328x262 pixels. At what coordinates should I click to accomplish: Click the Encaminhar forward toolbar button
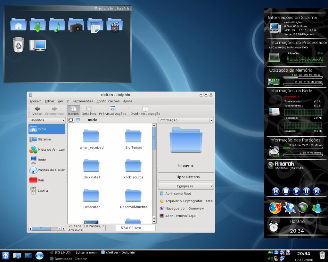54,111
